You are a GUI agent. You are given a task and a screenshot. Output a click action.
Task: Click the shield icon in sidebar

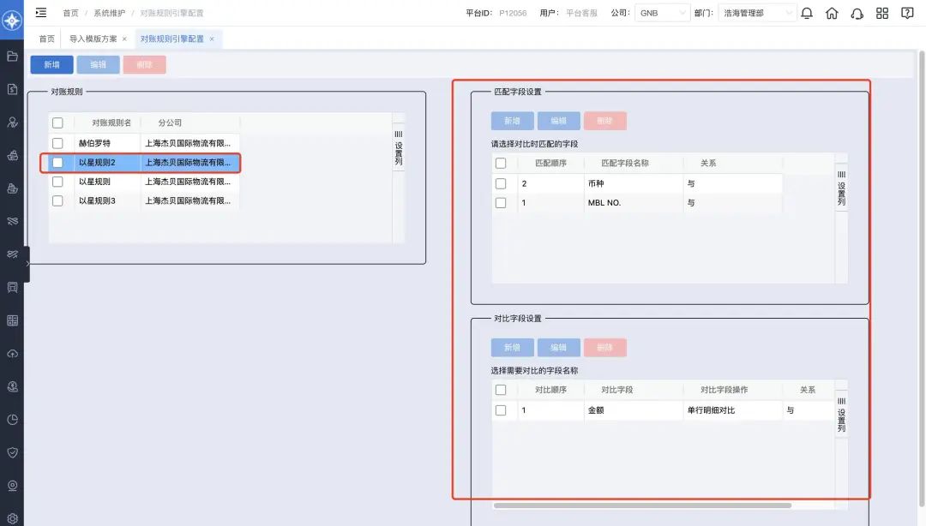coord(12,452)
